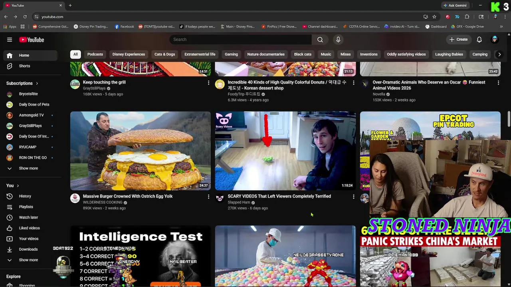
Task: Click the youtube.com address bar
Action: [228, 17]
